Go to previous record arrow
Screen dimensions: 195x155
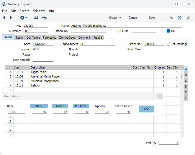point(4,18)
